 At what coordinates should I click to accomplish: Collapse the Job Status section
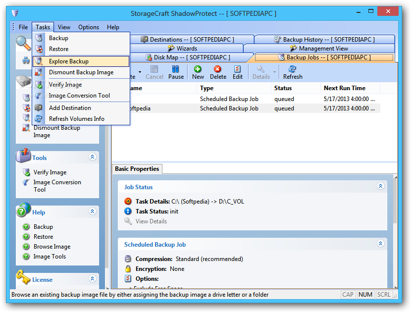[380, 186]
